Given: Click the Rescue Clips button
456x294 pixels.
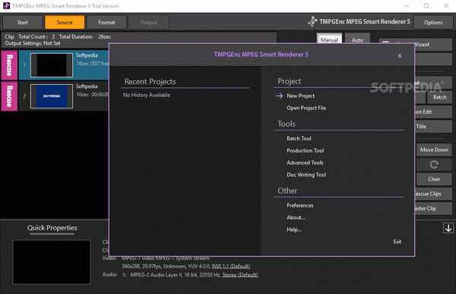Looking at the screenshot, I should [433, 194].
